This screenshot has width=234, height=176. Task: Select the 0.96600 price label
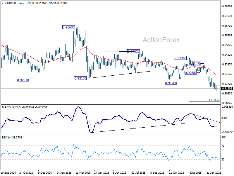[68, 27]
